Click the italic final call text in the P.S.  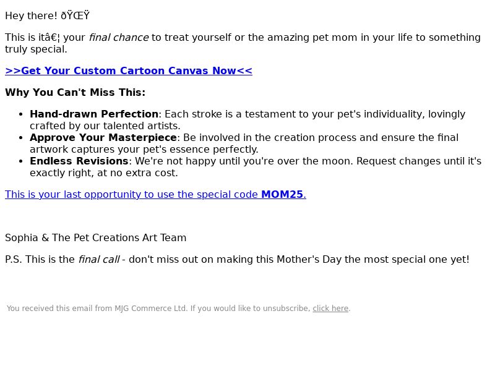(99, 259)
